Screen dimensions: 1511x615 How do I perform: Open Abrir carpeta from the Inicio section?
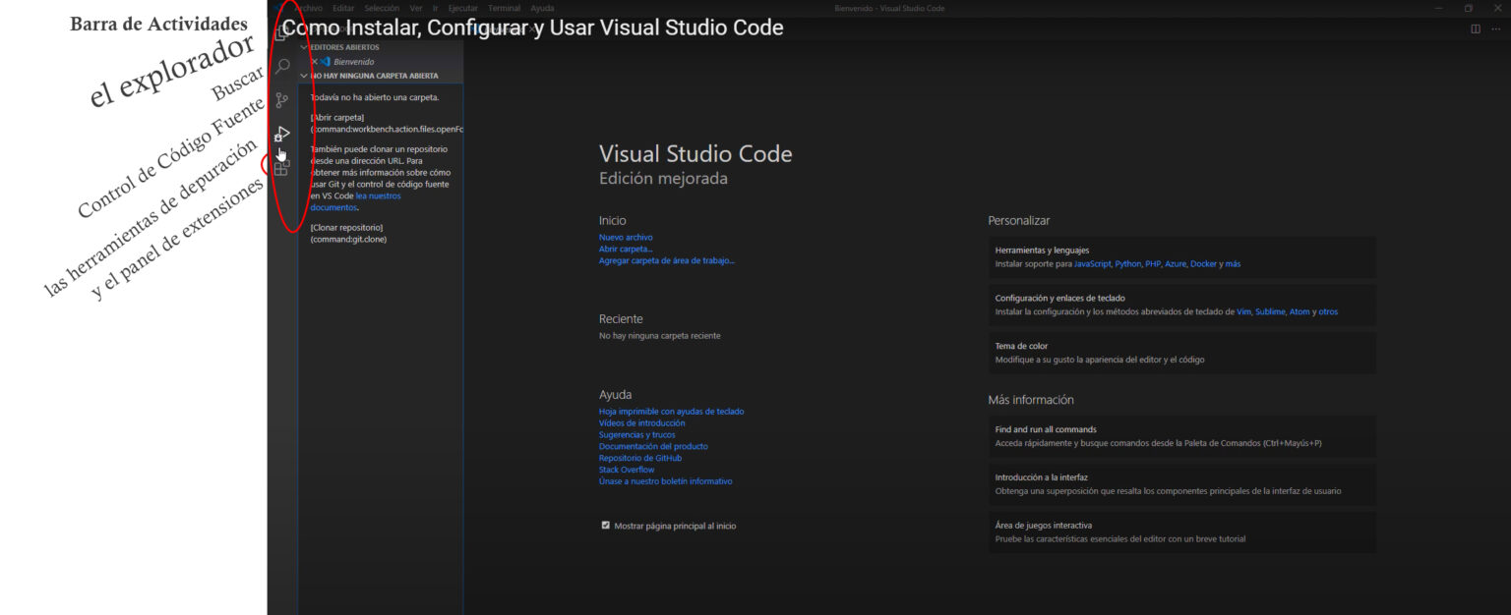tap(624, 249)
